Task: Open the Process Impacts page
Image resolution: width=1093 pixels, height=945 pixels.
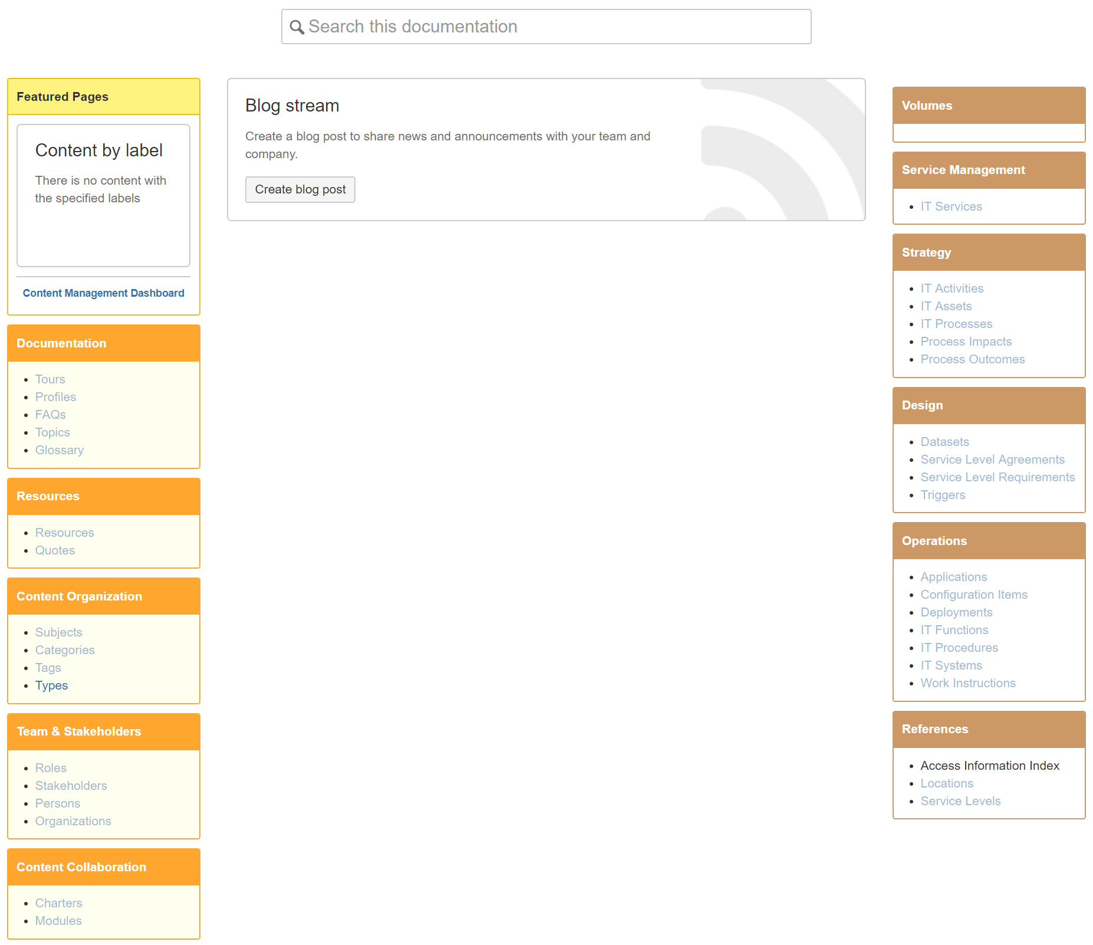Action: [x=966, y=341]
